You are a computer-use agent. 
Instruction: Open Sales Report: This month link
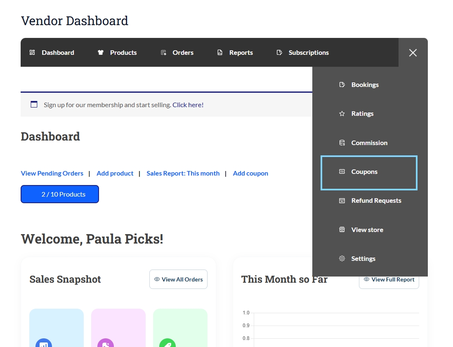pos(183,173)
